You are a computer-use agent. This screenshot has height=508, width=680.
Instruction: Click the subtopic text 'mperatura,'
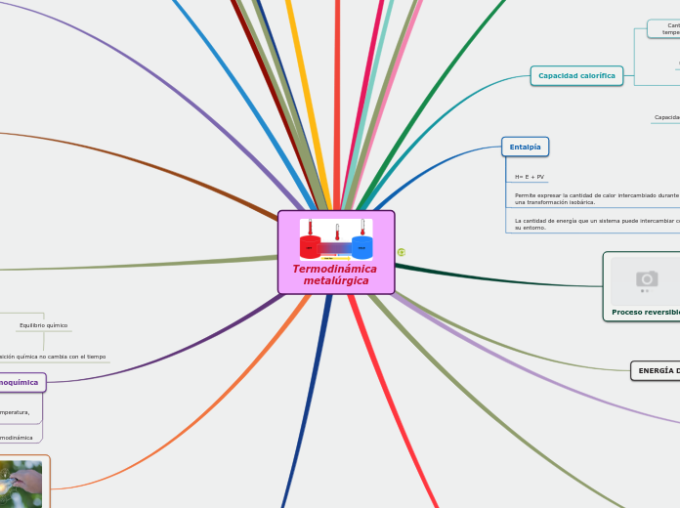(15, 412)
